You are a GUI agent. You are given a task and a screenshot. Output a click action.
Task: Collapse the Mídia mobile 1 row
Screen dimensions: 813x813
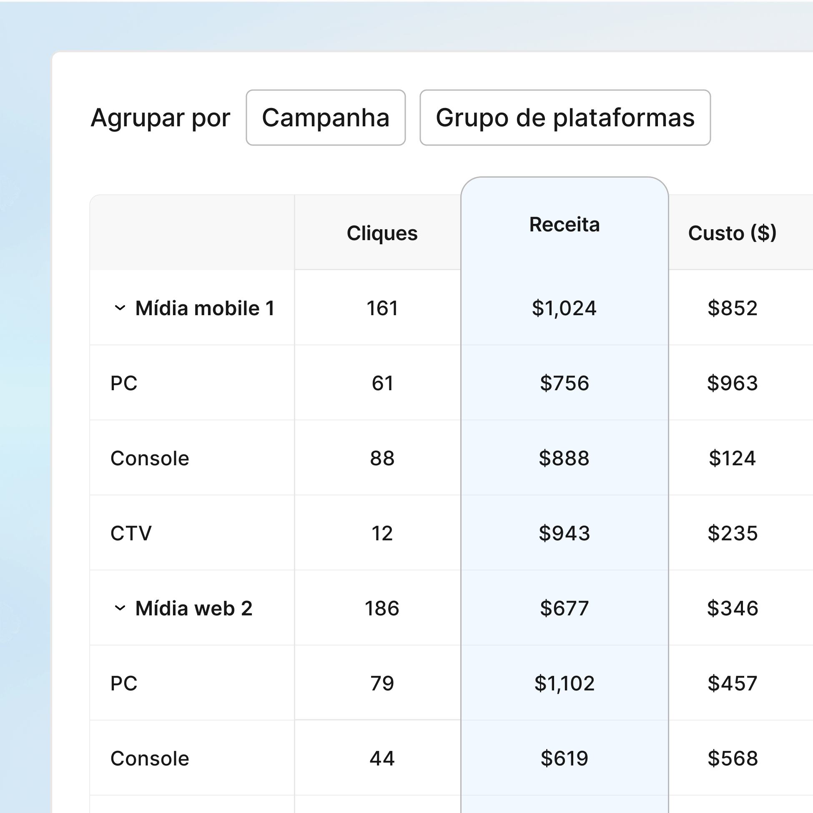[120, 308]
